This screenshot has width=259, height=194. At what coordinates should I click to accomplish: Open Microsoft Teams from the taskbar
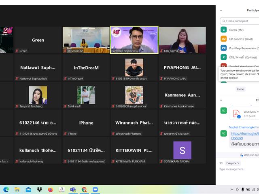tap(73, 190)
